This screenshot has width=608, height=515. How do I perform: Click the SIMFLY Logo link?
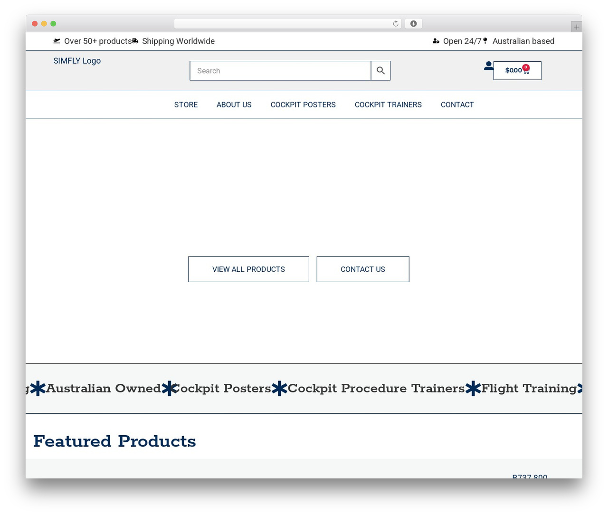[x=77, y=61]
